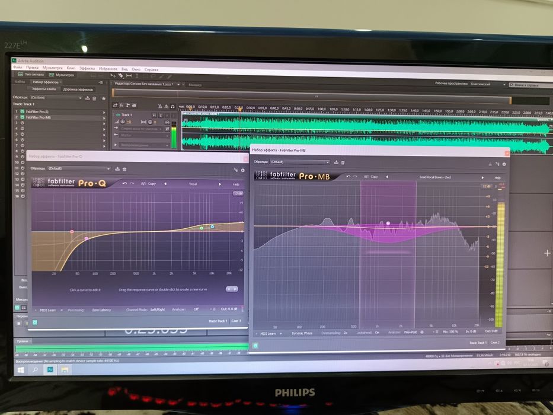Delete effects rack preset trash icon
Viewport: 553px width, 415px height.
click(94, 98)
